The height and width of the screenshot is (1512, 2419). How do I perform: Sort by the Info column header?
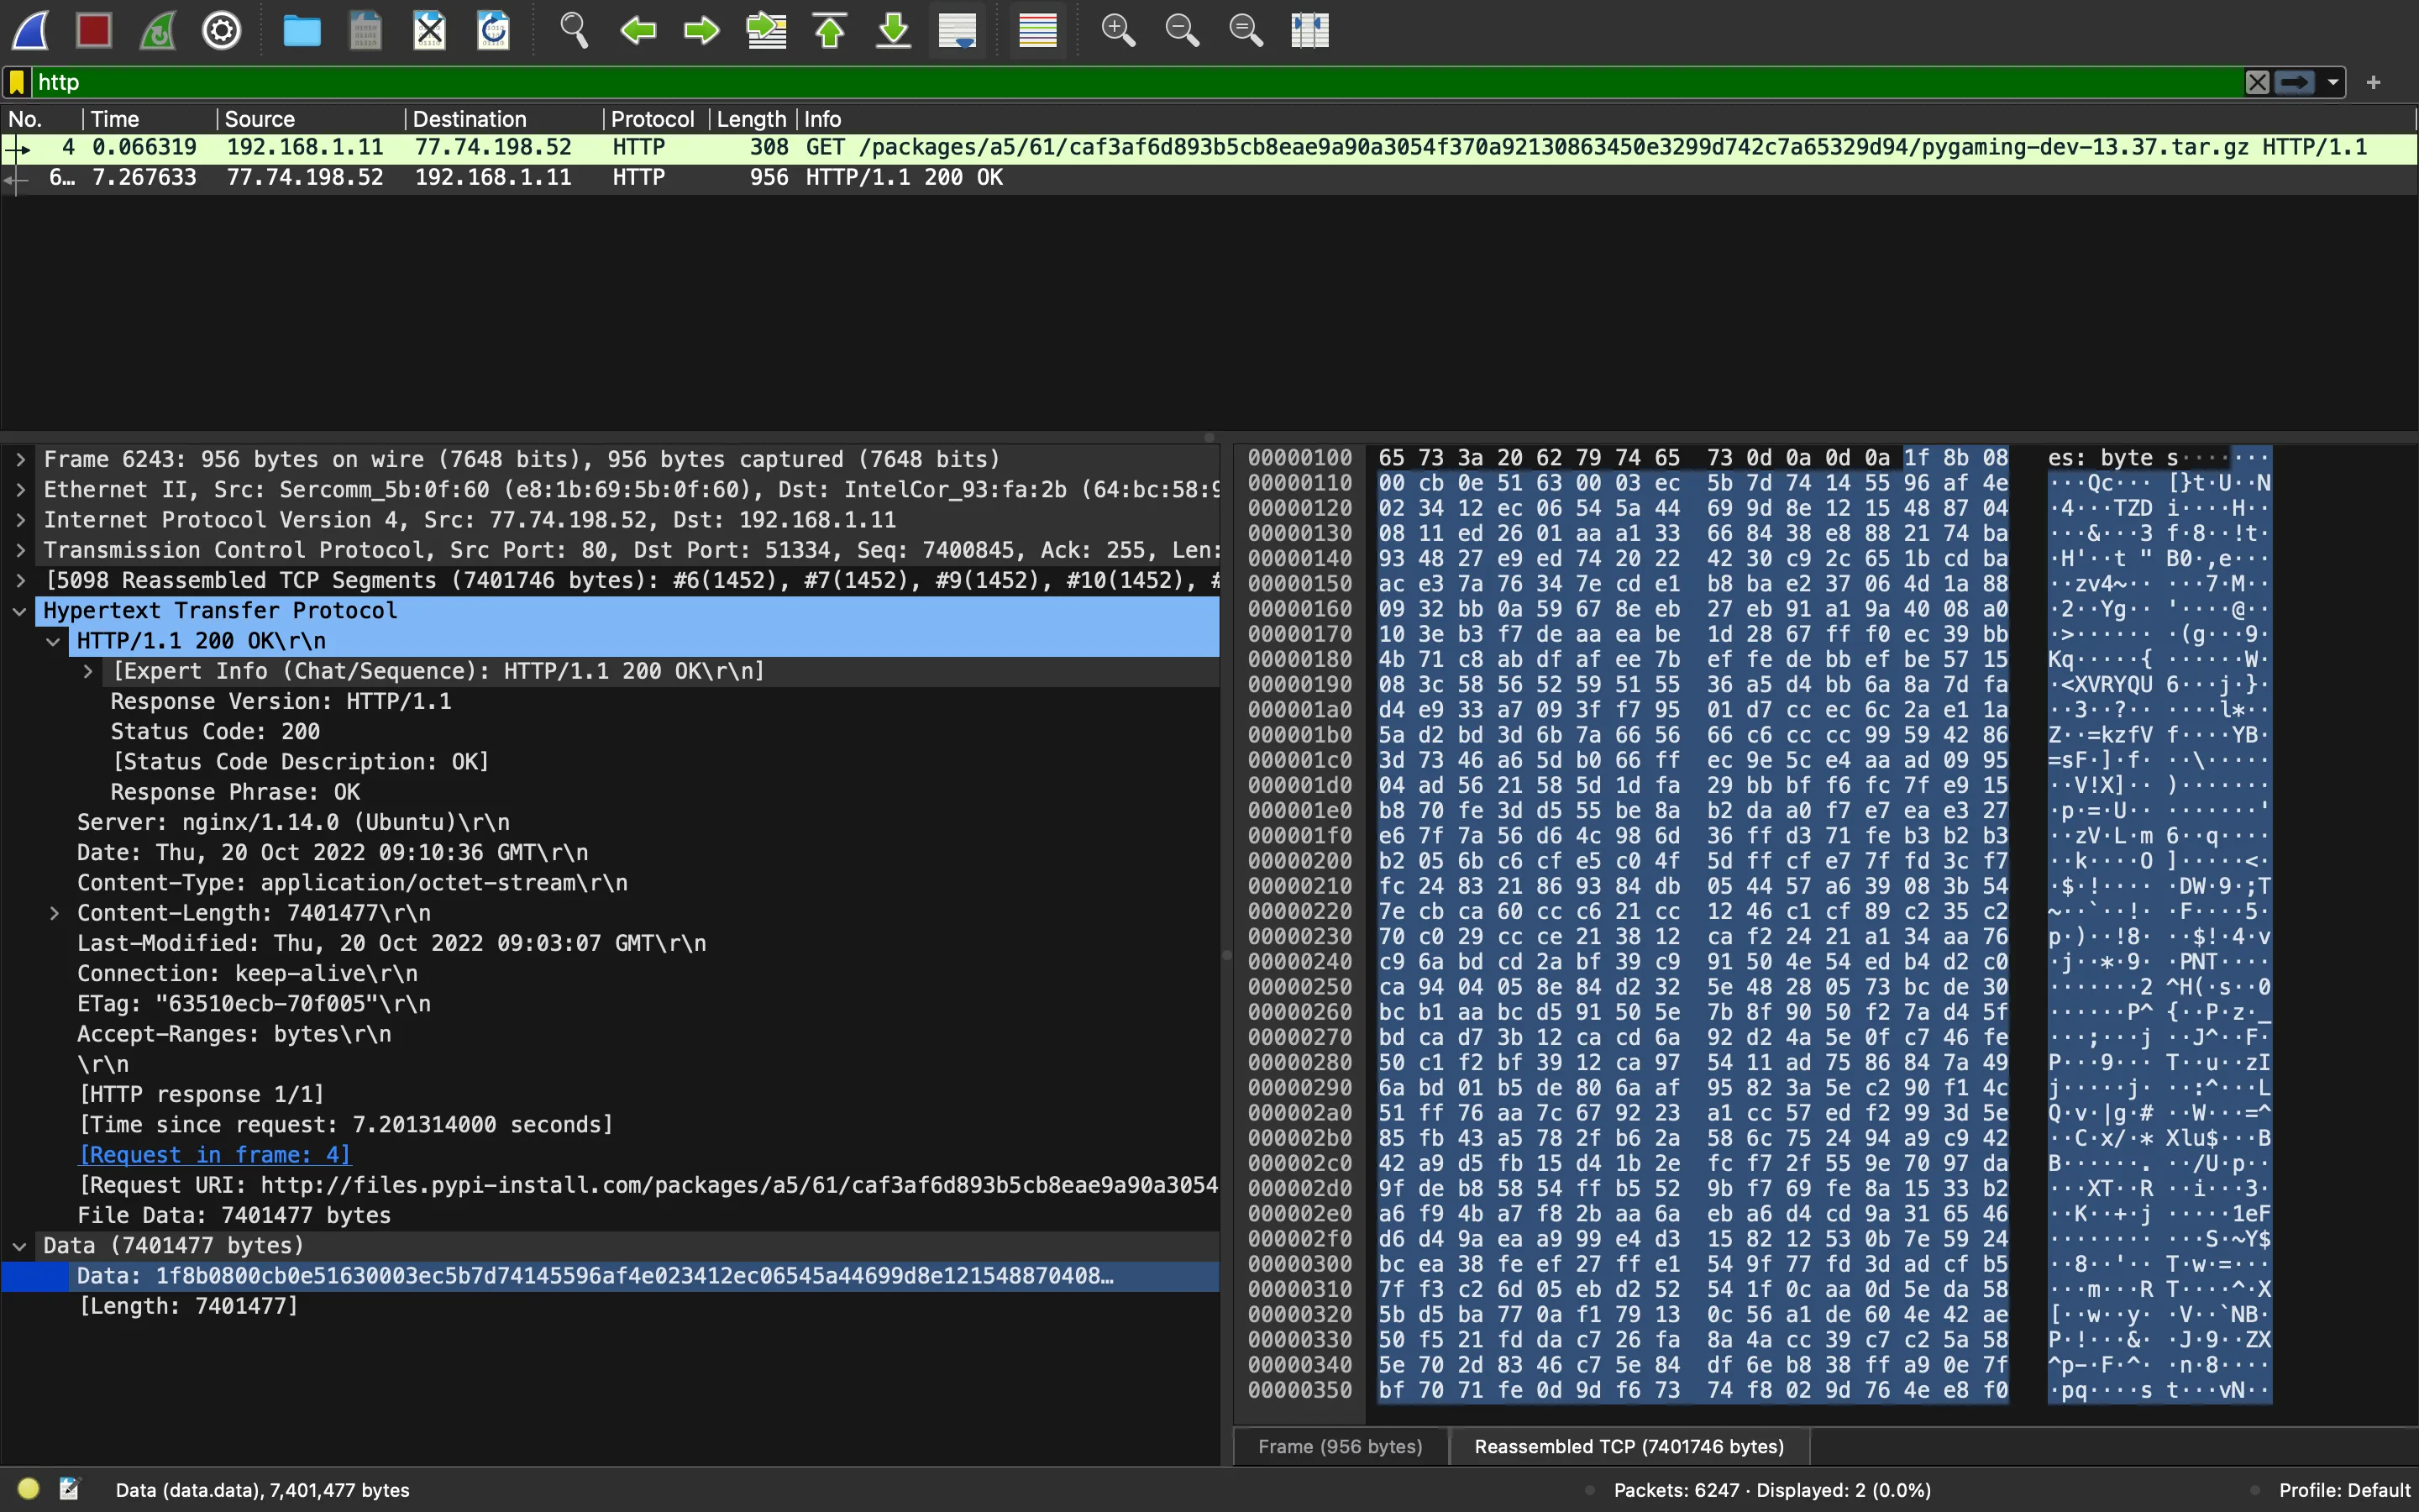point(1605,119)
